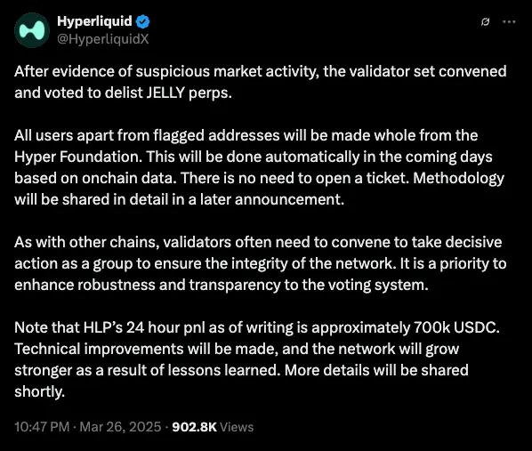Click the Mar 26, 2025 date
Viewport: 532px width, 451px height.
120,427
